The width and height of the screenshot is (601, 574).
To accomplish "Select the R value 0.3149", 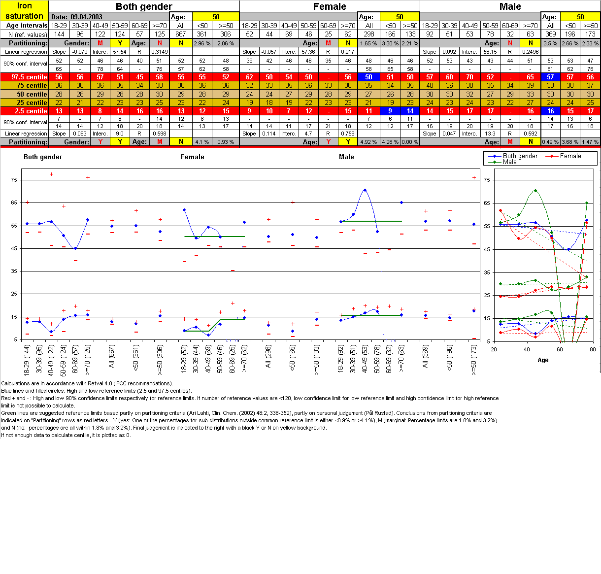I will point(159,52).
